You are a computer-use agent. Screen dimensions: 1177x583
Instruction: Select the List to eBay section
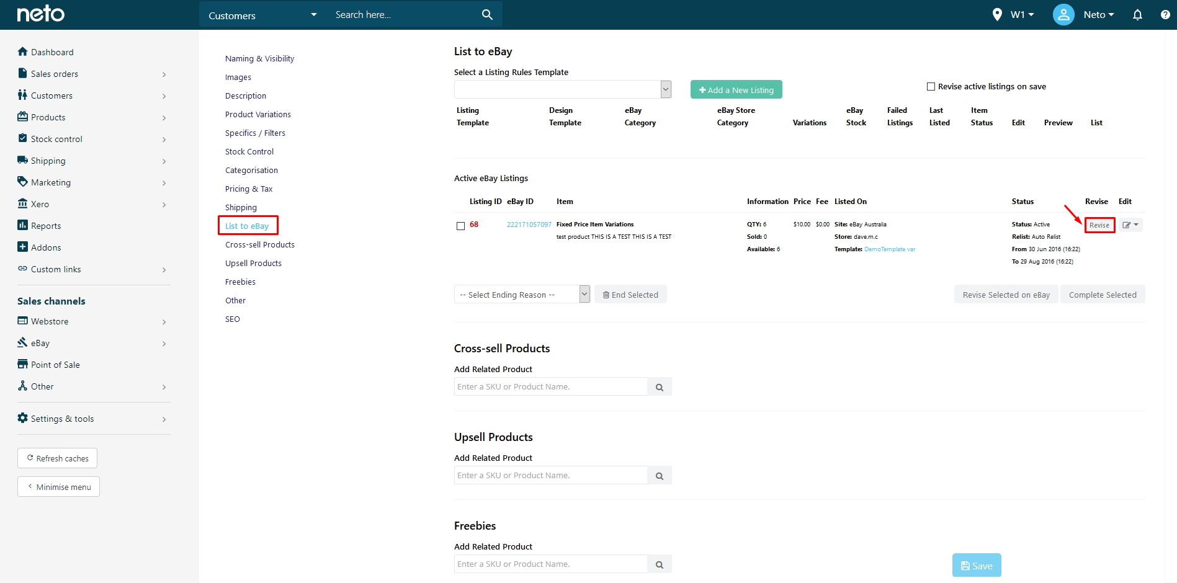tap(247, 226)
